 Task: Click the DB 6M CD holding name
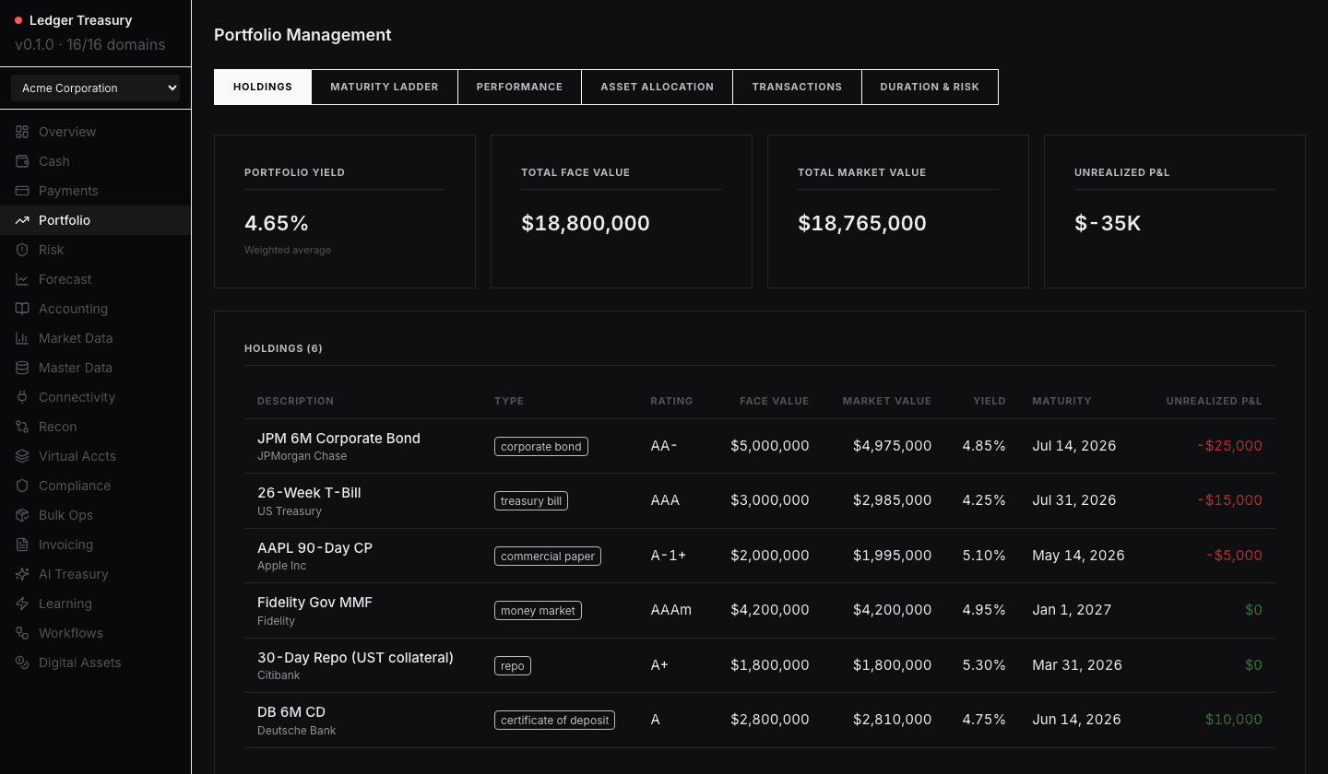(x=291, y=712)
